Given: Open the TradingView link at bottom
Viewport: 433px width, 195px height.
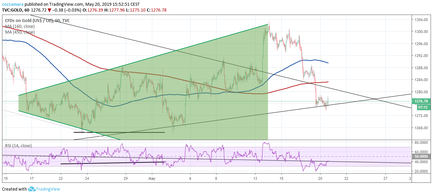Looking at the screenshot, I should pos(48,189).
